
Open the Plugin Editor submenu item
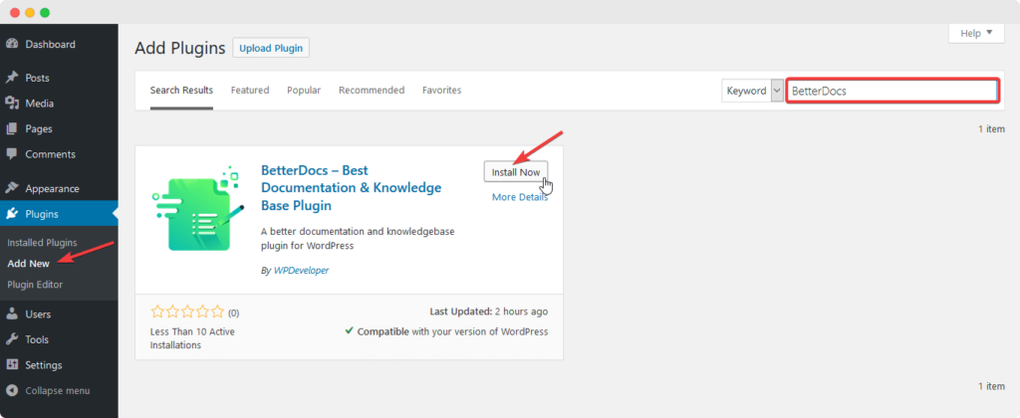[x=35, y=284]
